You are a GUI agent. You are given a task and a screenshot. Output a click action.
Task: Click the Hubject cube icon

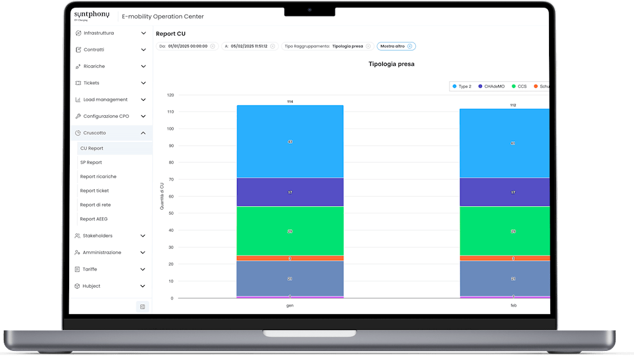(x=77, y=286)
